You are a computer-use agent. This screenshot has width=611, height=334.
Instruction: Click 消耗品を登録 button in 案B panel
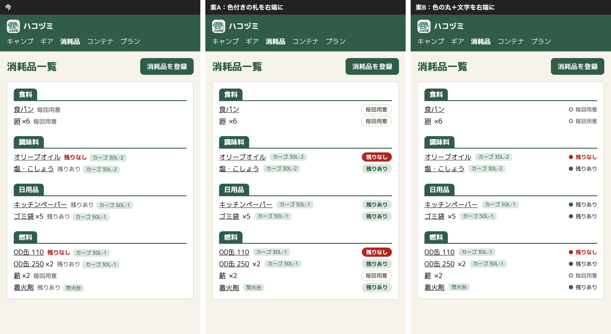(x=577, y=67)
